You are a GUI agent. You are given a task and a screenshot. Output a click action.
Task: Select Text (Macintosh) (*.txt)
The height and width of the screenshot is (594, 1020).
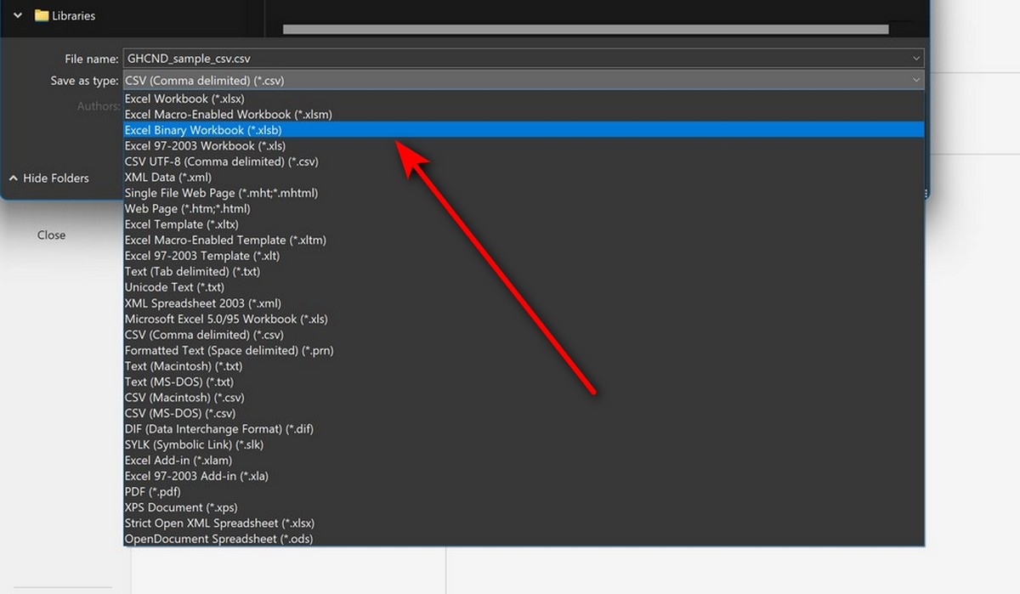tap(524, 366)
